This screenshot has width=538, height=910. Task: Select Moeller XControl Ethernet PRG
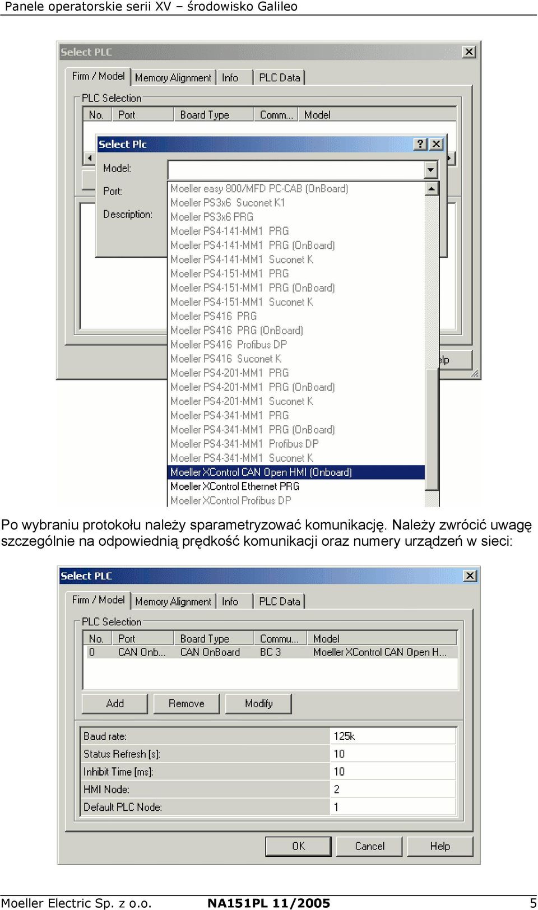click(296, 486)
